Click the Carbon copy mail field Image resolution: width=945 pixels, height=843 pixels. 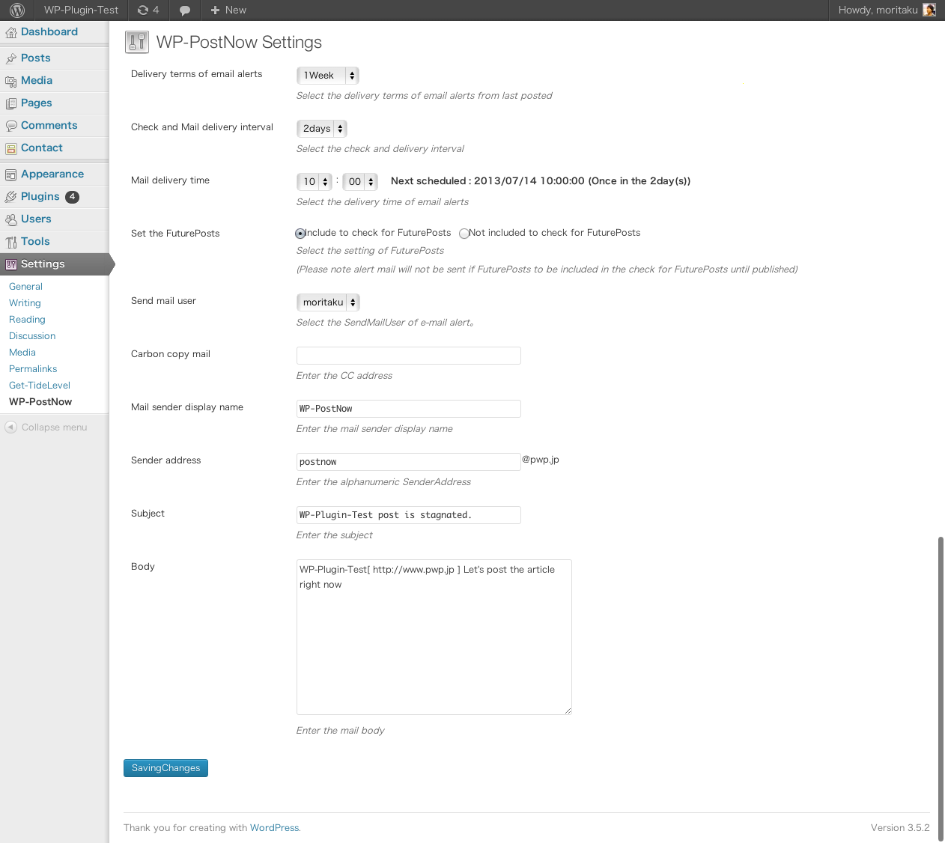click(409, 356)
